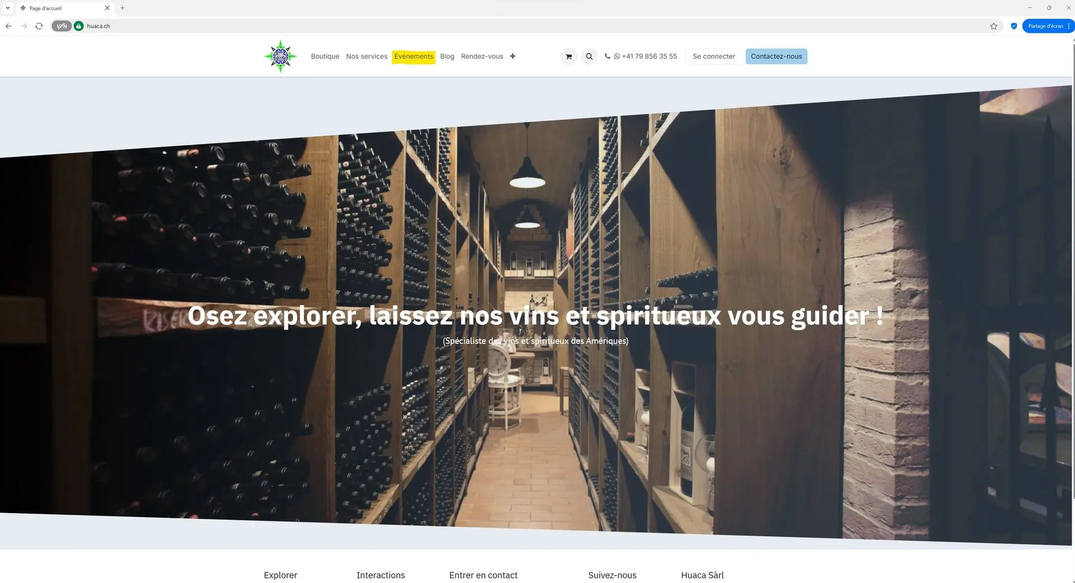Open the site security lock icon
The width and height of the screenshot is (1075, 583).
[x=79, y=26]
